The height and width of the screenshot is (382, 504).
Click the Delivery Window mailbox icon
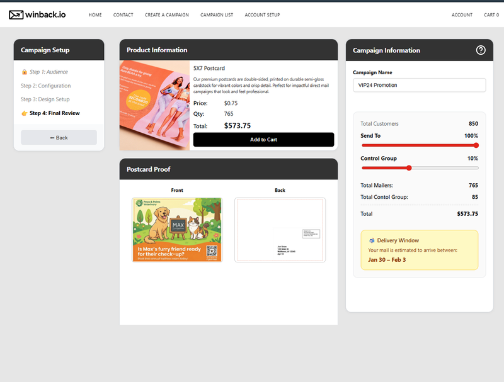[372, 240]
